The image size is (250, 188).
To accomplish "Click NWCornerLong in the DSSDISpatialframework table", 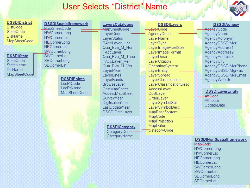I will 57,33.
